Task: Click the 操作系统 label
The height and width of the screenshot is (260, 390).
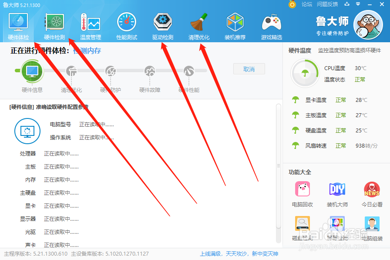Action: click(61, 138)
